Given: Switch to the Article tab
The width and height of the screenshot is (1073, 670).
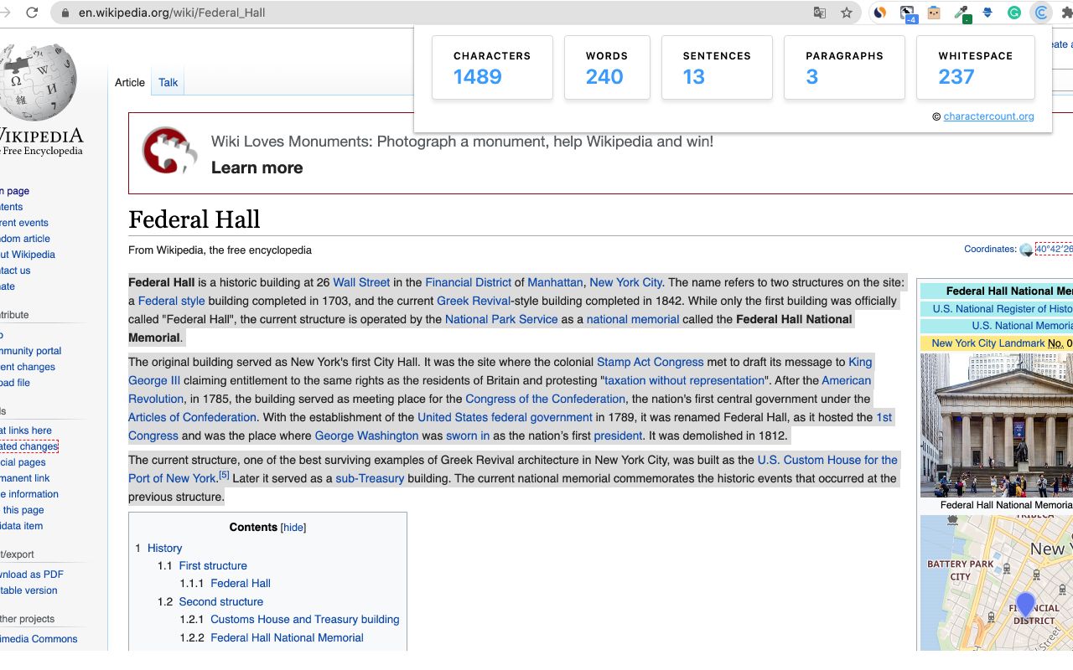Looking at the screenshot, I should pyautogui.click(x=130, y=82).
